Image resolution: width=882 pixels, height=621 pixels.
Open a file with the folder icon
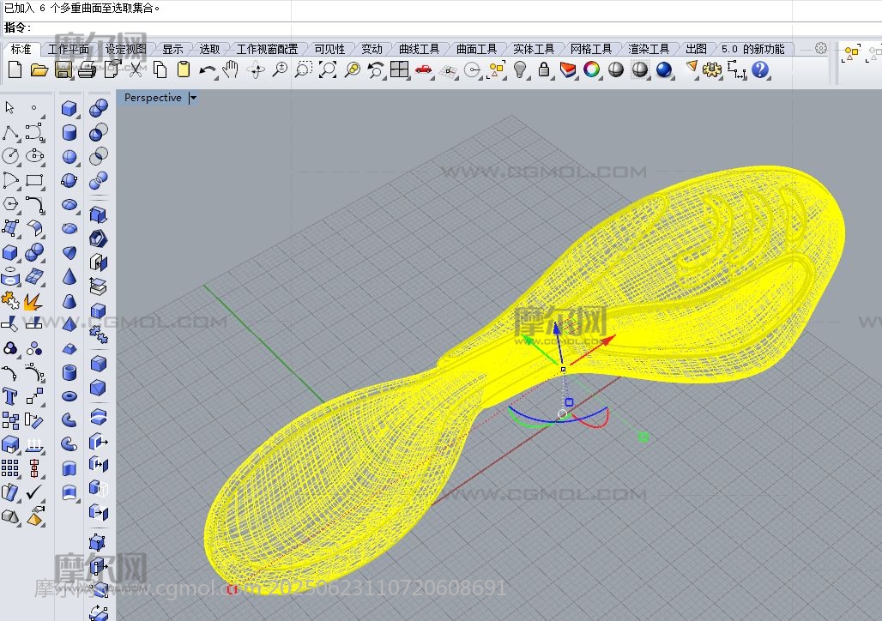(x=39, y=69)
